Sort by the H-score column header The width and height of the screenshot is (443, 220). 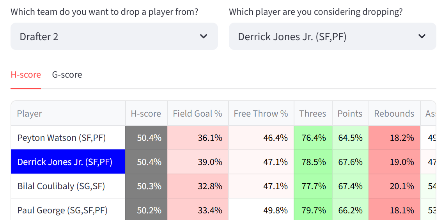[146, 114]
